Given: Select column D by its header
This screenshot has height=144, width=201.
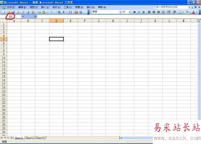Looking at the screenshot, I should pyautogui.click(x=56, y=21).
